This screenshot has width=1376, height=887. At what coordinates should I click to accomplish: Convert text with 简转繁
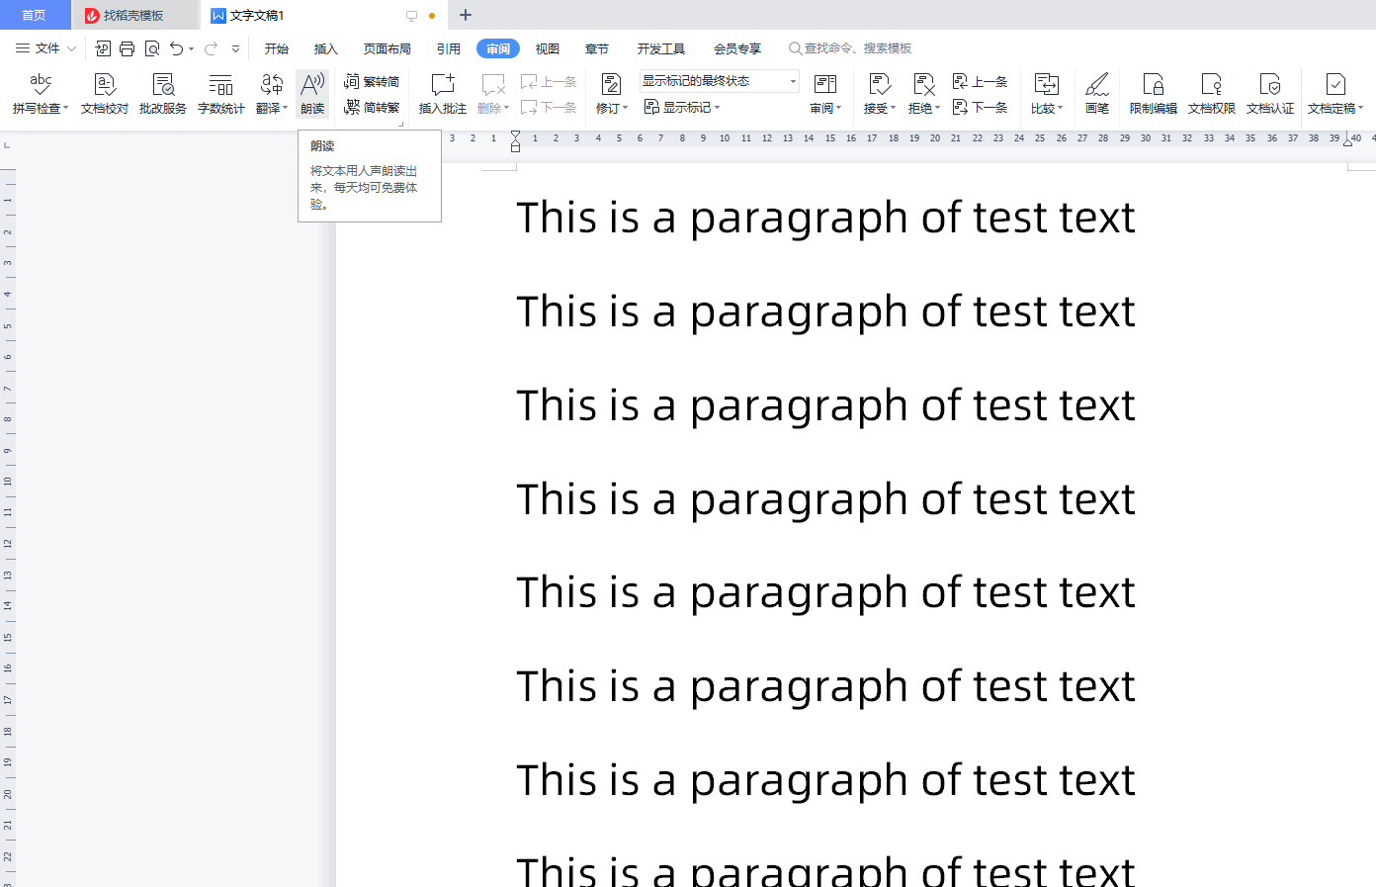click(x=372, y=107)
